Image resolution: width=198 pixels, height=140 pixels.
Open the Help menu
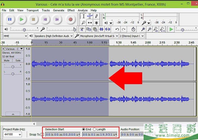pos(94,10)
